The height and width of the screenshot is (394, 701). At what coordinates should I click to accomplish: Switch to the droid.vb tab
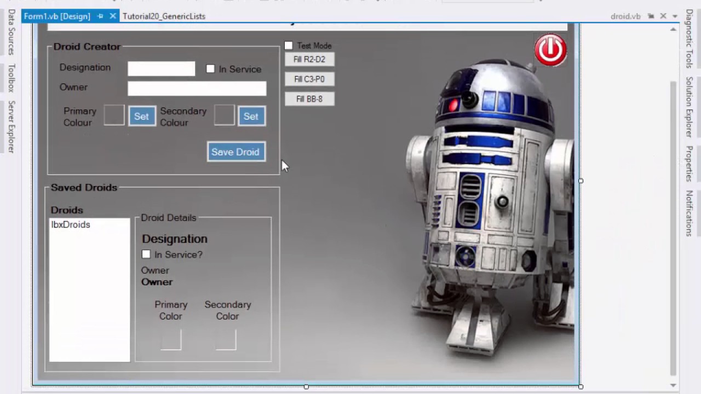[x=625, y=16]
